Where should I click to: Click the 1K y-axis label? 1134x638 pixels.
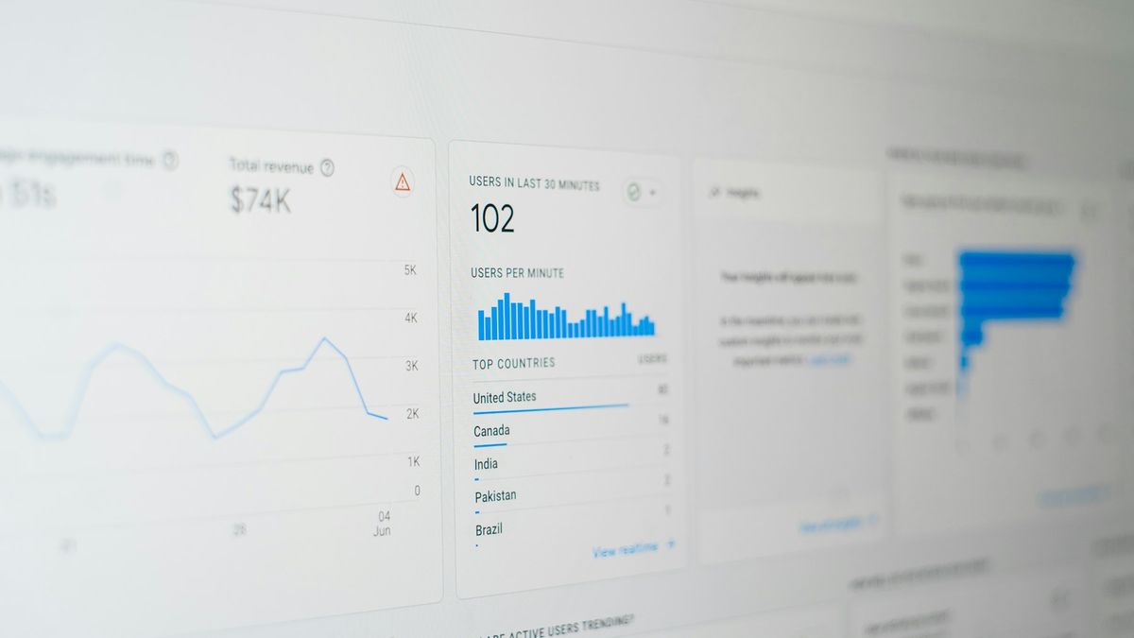tap(413, 461)
